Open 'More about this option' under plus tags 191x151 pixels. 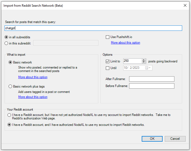(x=33, y=97)
